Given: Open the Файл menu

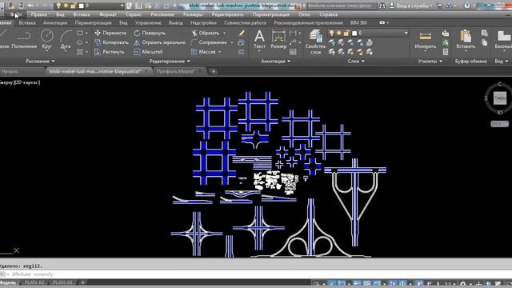Looking at the screenshot, I should click(x=16, y=14).
